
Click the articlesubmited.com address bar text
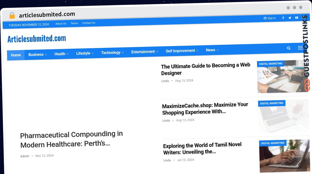tap(47, 15)
